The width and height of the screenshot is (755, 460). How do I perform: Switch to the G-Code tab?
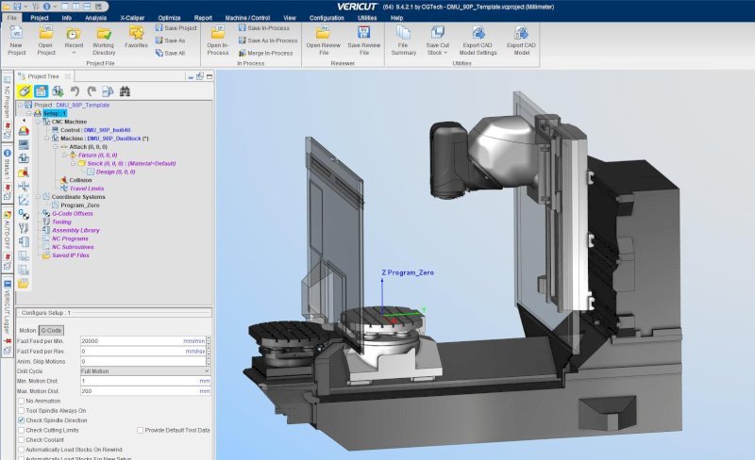tap(51, 331)
